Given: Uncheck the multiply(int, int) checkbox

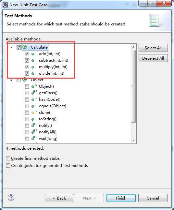Looking at the screenshot, I should pos(27,67).
